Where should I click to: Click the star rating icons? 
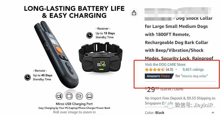155,70
